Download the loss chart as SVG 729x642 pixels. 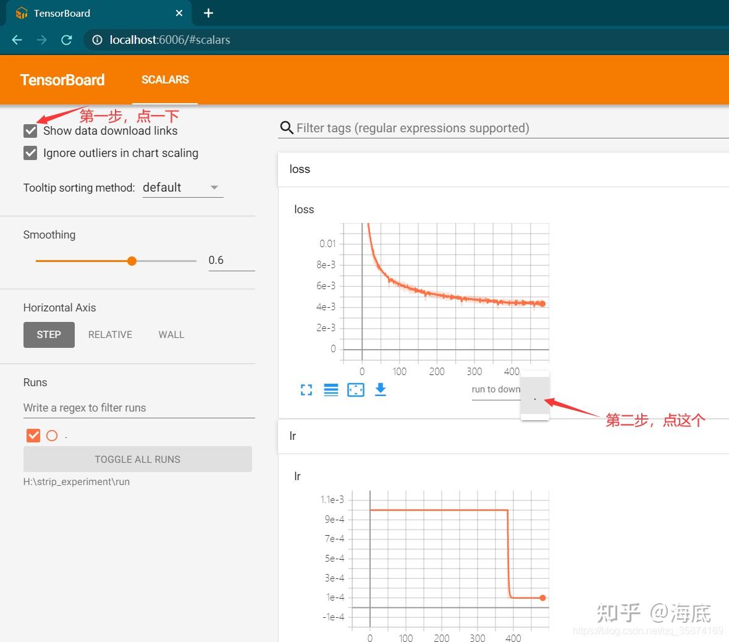point(381,389)
